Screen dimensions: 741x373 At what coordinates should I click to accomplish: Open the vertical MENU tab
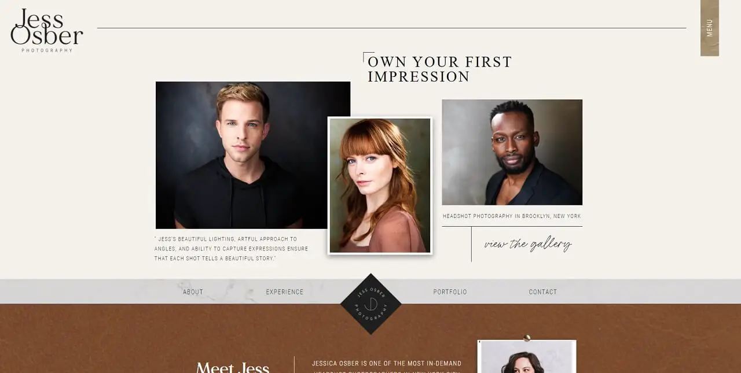click(710, 28)
